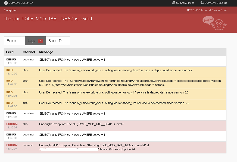This screenshot has width=237, height=162.
Task: Select the AnnotatedRouteControllerLoader class deprecated message
Action: [130, 83]
